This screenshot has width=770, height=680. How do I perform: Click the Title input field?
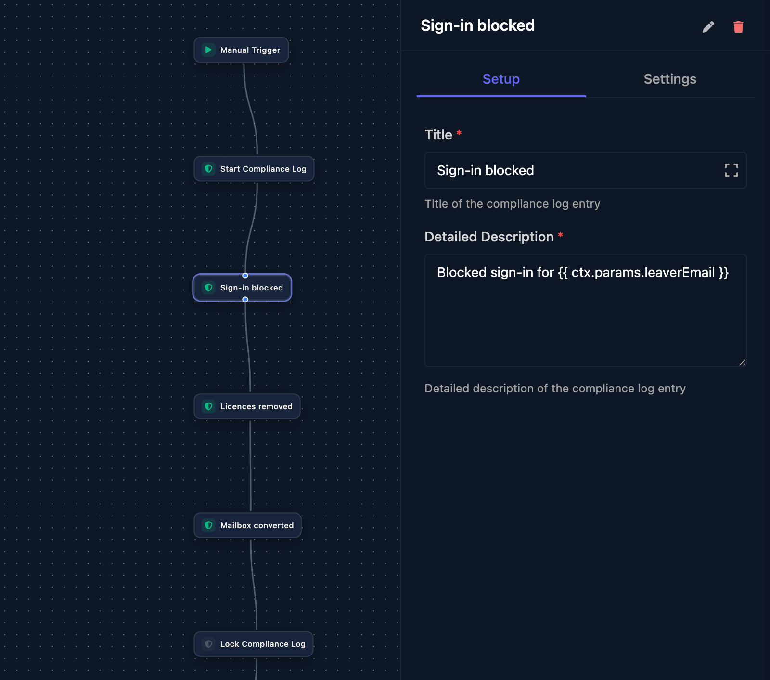[x=585, y=170]
